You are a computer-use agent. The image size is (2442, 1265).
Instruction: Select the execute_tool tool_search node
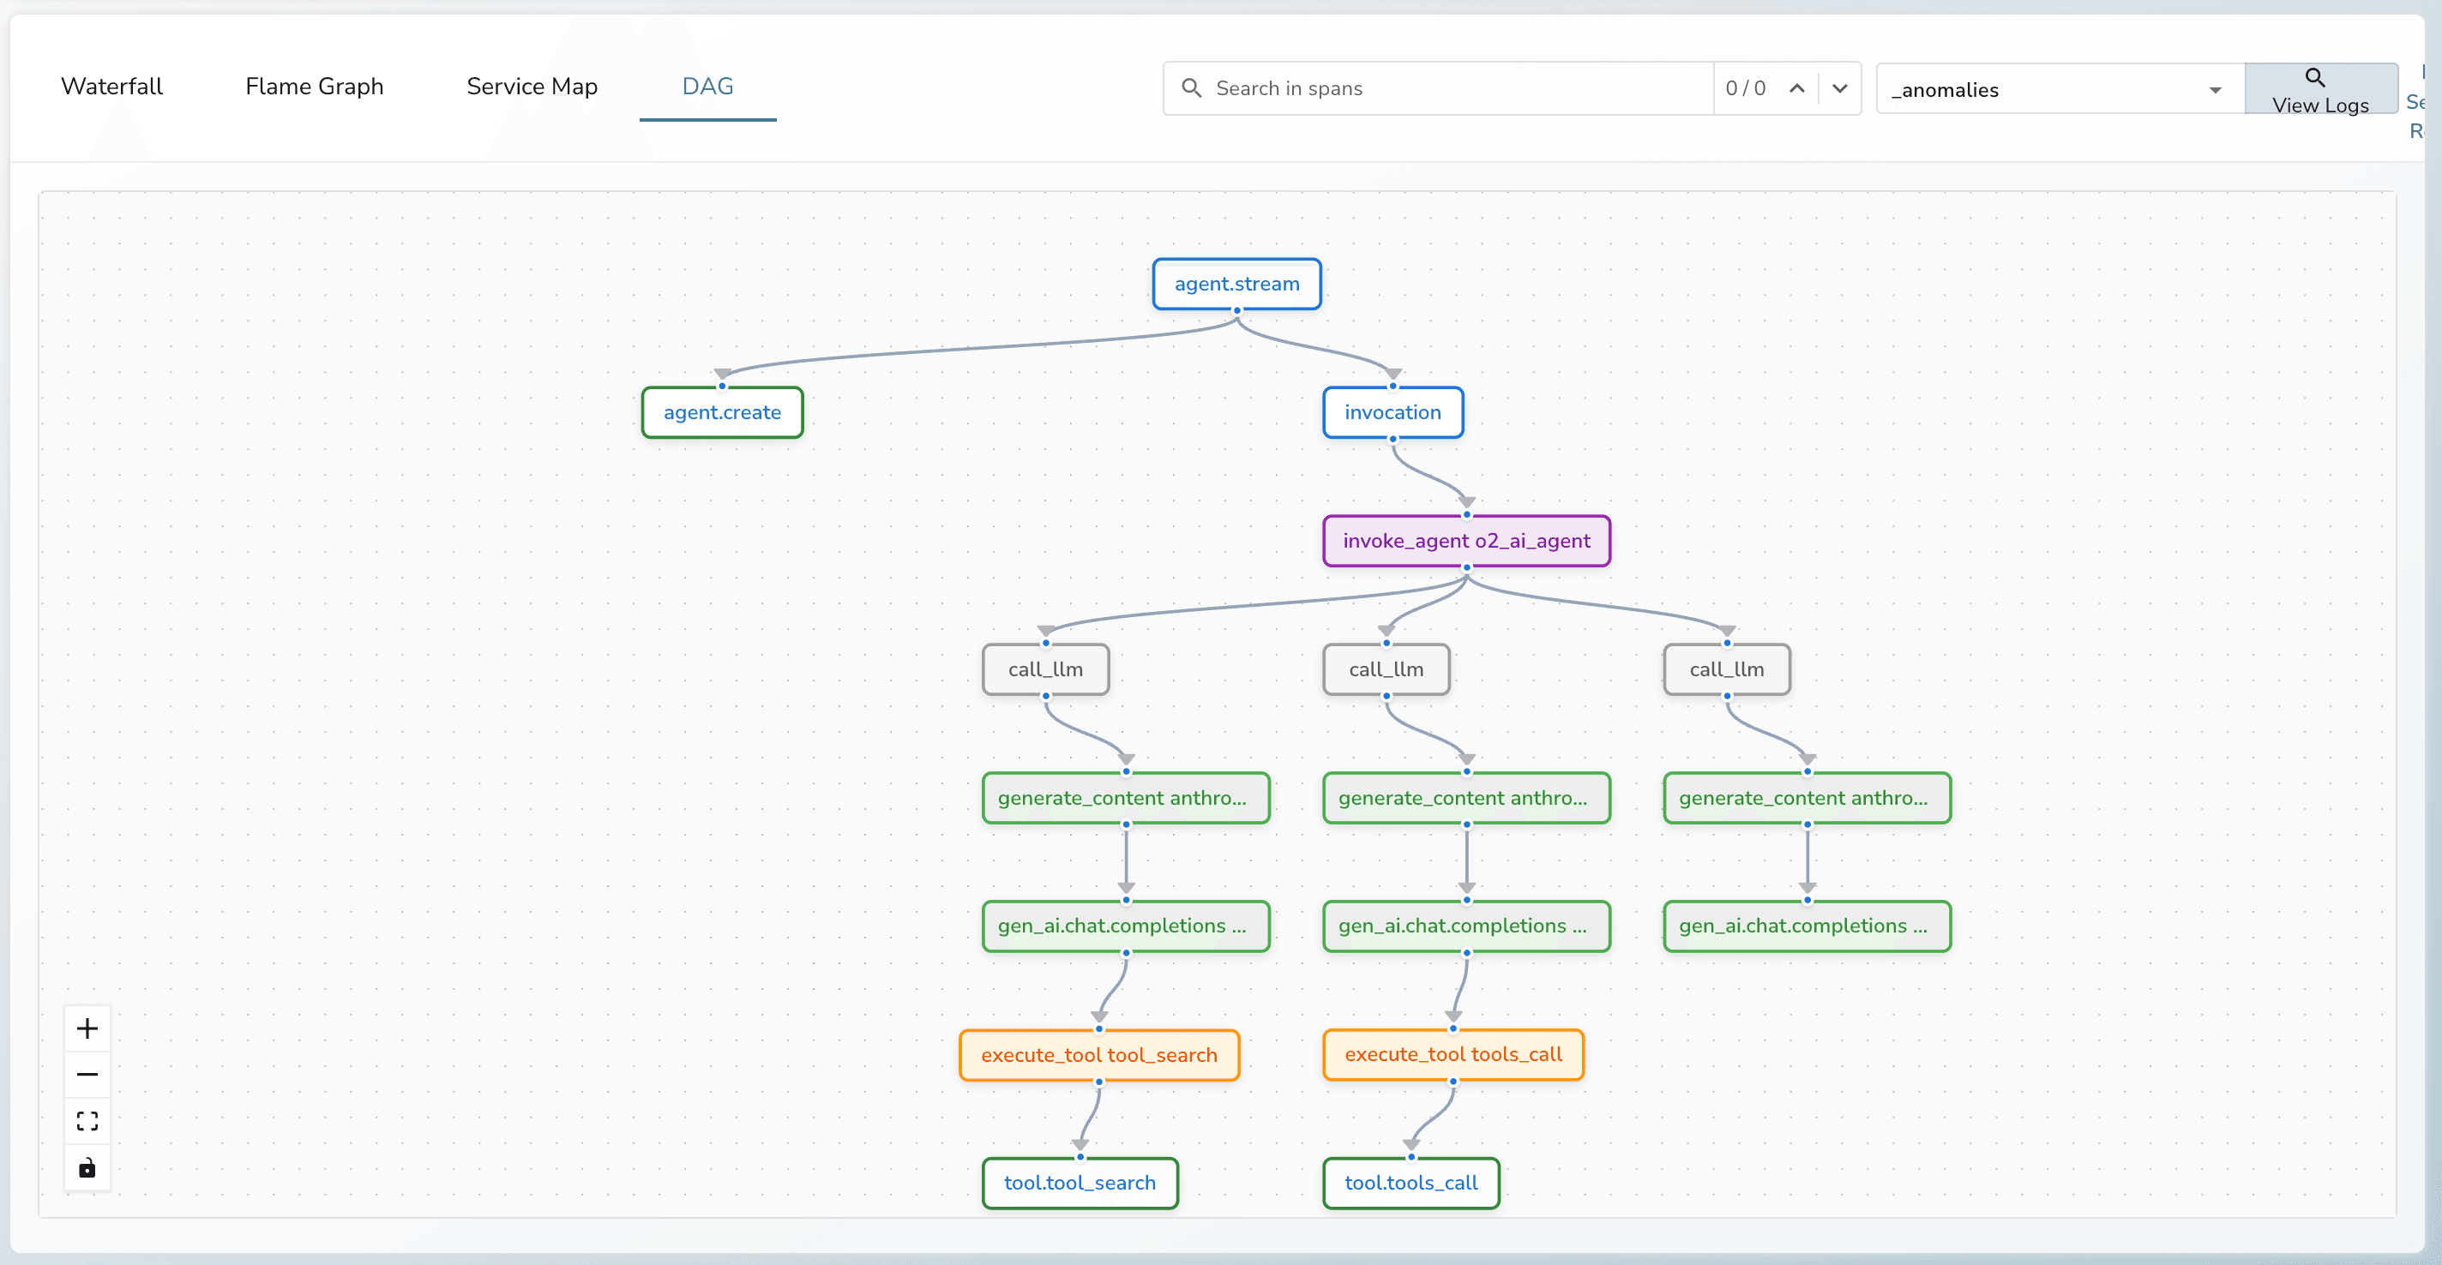pyautogui.click(x=1099, y=1055)
